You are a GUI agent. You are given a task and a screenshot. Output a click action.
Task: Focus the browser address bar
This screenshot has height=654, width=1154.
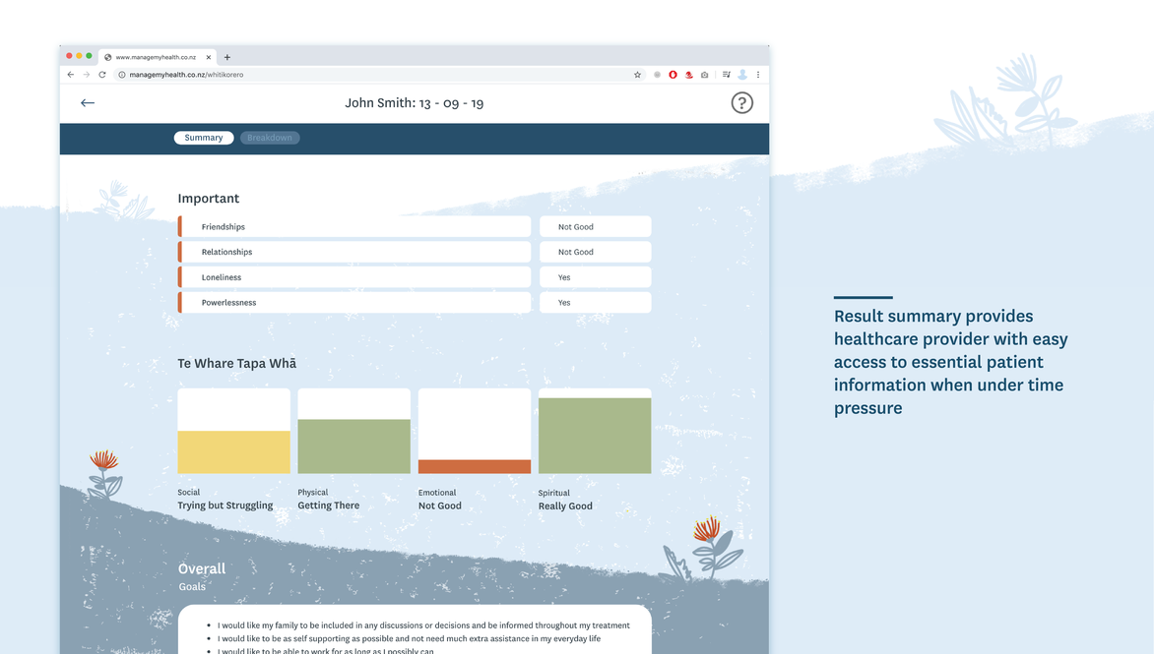coord(374,75)
